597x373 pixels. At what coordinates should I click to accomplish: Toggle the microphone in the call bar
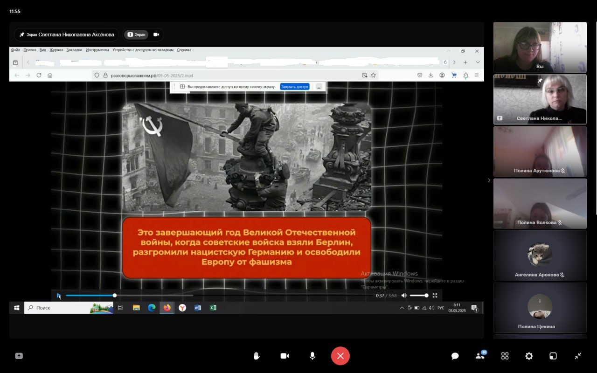312,356
